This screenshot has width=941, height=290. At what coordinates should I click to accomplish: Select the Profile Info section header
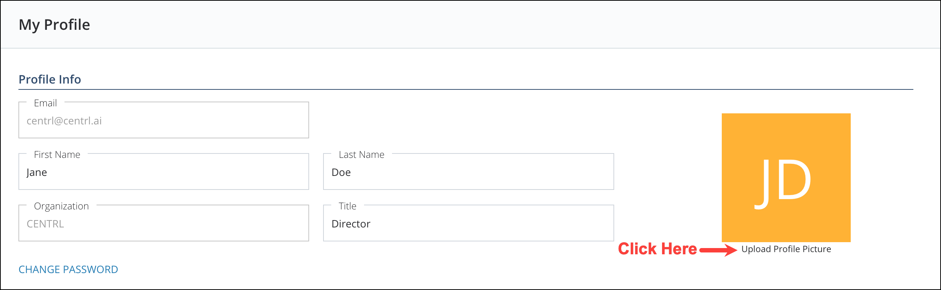click(x=50, y=79)
